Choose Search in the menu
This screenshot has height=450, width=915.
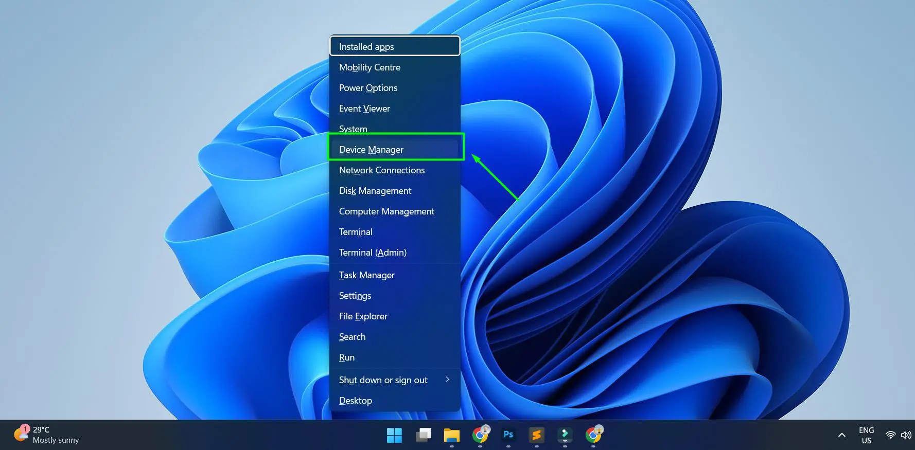tap(395, 337)
